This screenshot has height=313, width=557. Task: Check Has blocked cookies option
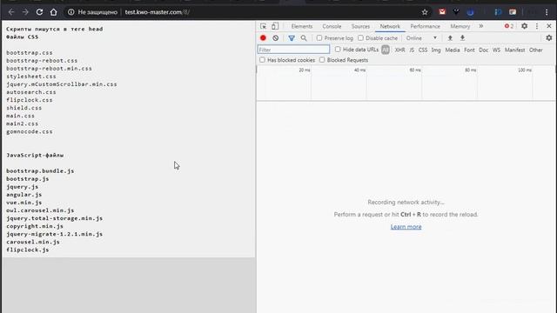pyautogui.click(x=262, y=60)
